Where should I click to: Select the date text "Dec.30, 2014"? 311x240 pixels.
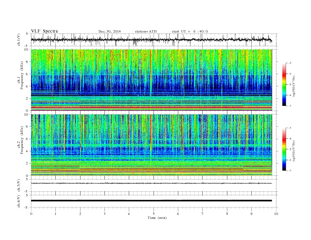(110, 31)
